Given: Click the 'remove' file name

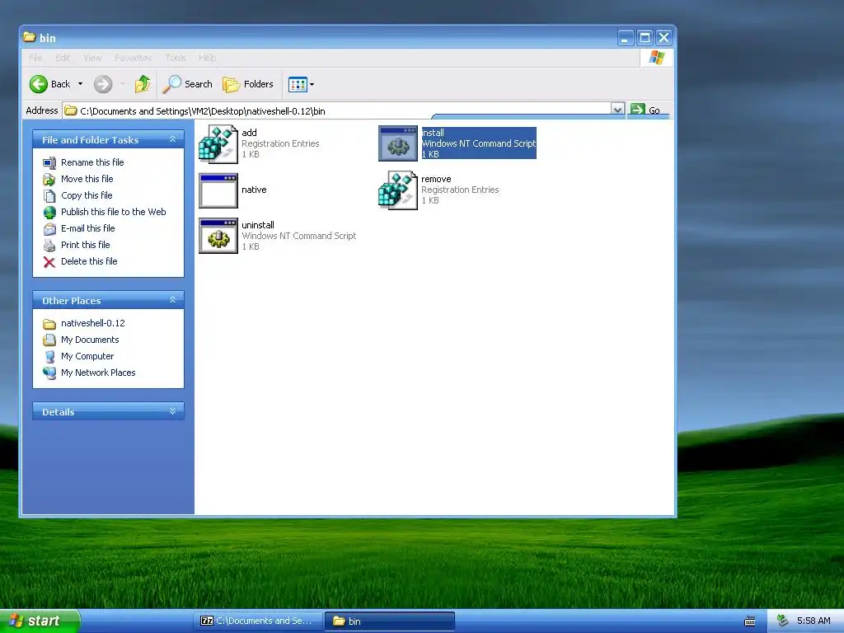Looking at the screenshot, I should [436, 179].
